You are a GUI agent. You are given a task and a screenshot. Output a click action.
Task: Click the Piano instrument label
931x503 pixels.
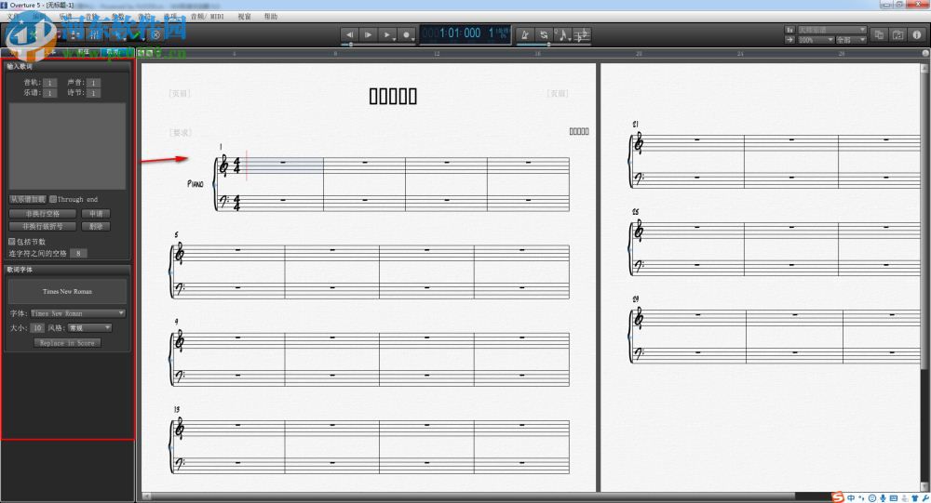point(196,184)
